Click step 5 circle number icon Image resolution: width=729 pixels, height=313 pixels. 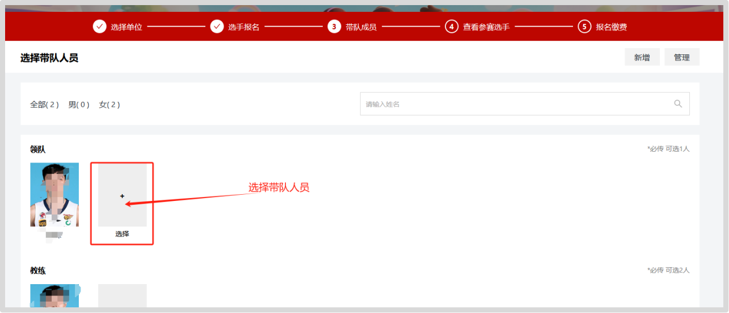[x=584, y=27]
